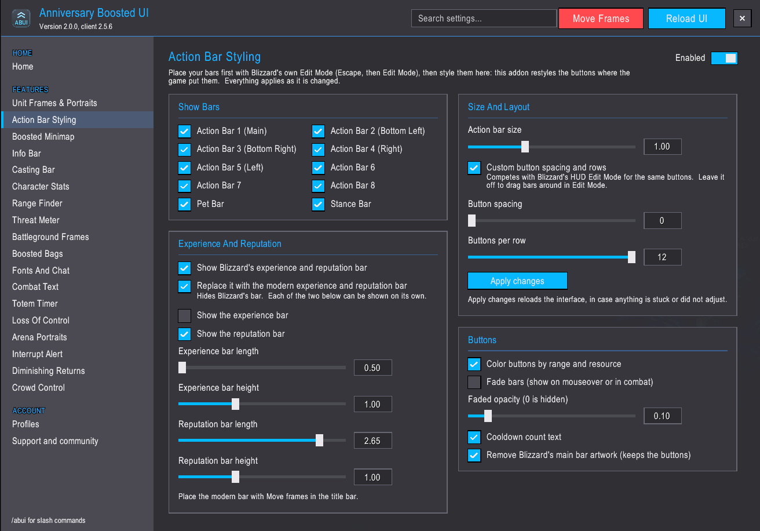
Task: Uncheck Action Bar 2 (Bottom Left)
Action: click(318, 131)
